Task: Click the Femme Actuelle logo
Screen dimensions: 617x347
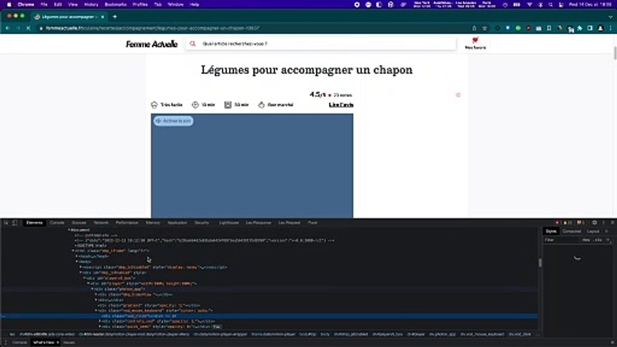Action: pos(151,44)
